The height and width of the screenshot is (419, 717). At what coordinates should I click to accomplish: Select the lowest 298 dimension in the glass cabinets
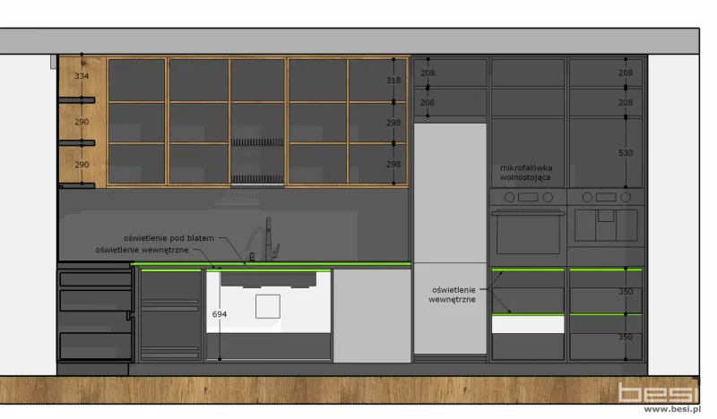click(393, 164)
